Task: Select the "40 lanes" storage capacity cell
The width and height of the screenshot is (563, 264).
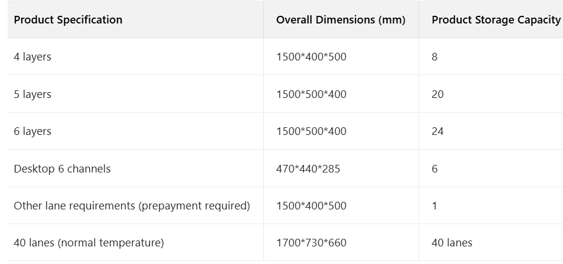Action: (451, 243)
